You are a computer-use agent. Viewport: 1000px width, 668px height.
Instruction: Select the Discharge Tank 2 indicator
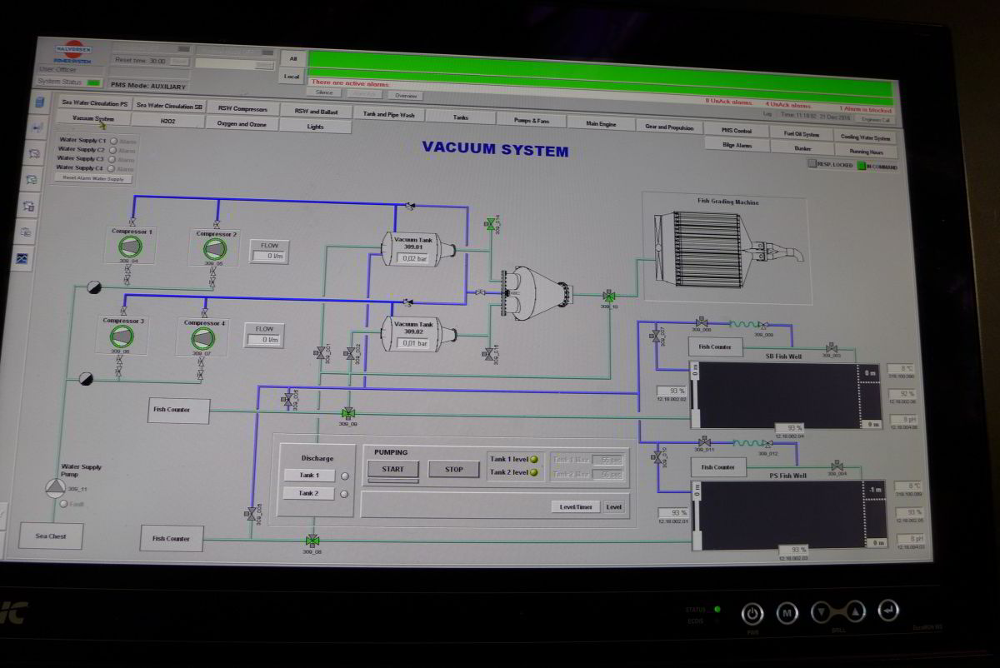tap(346, 494)
